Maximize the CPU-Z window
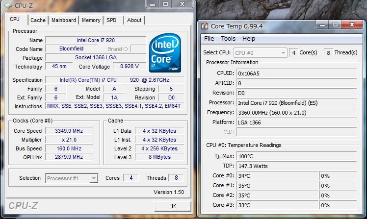The height and width of the screenshot is (219, 367). pyautogui.click(x=165, y=4)
